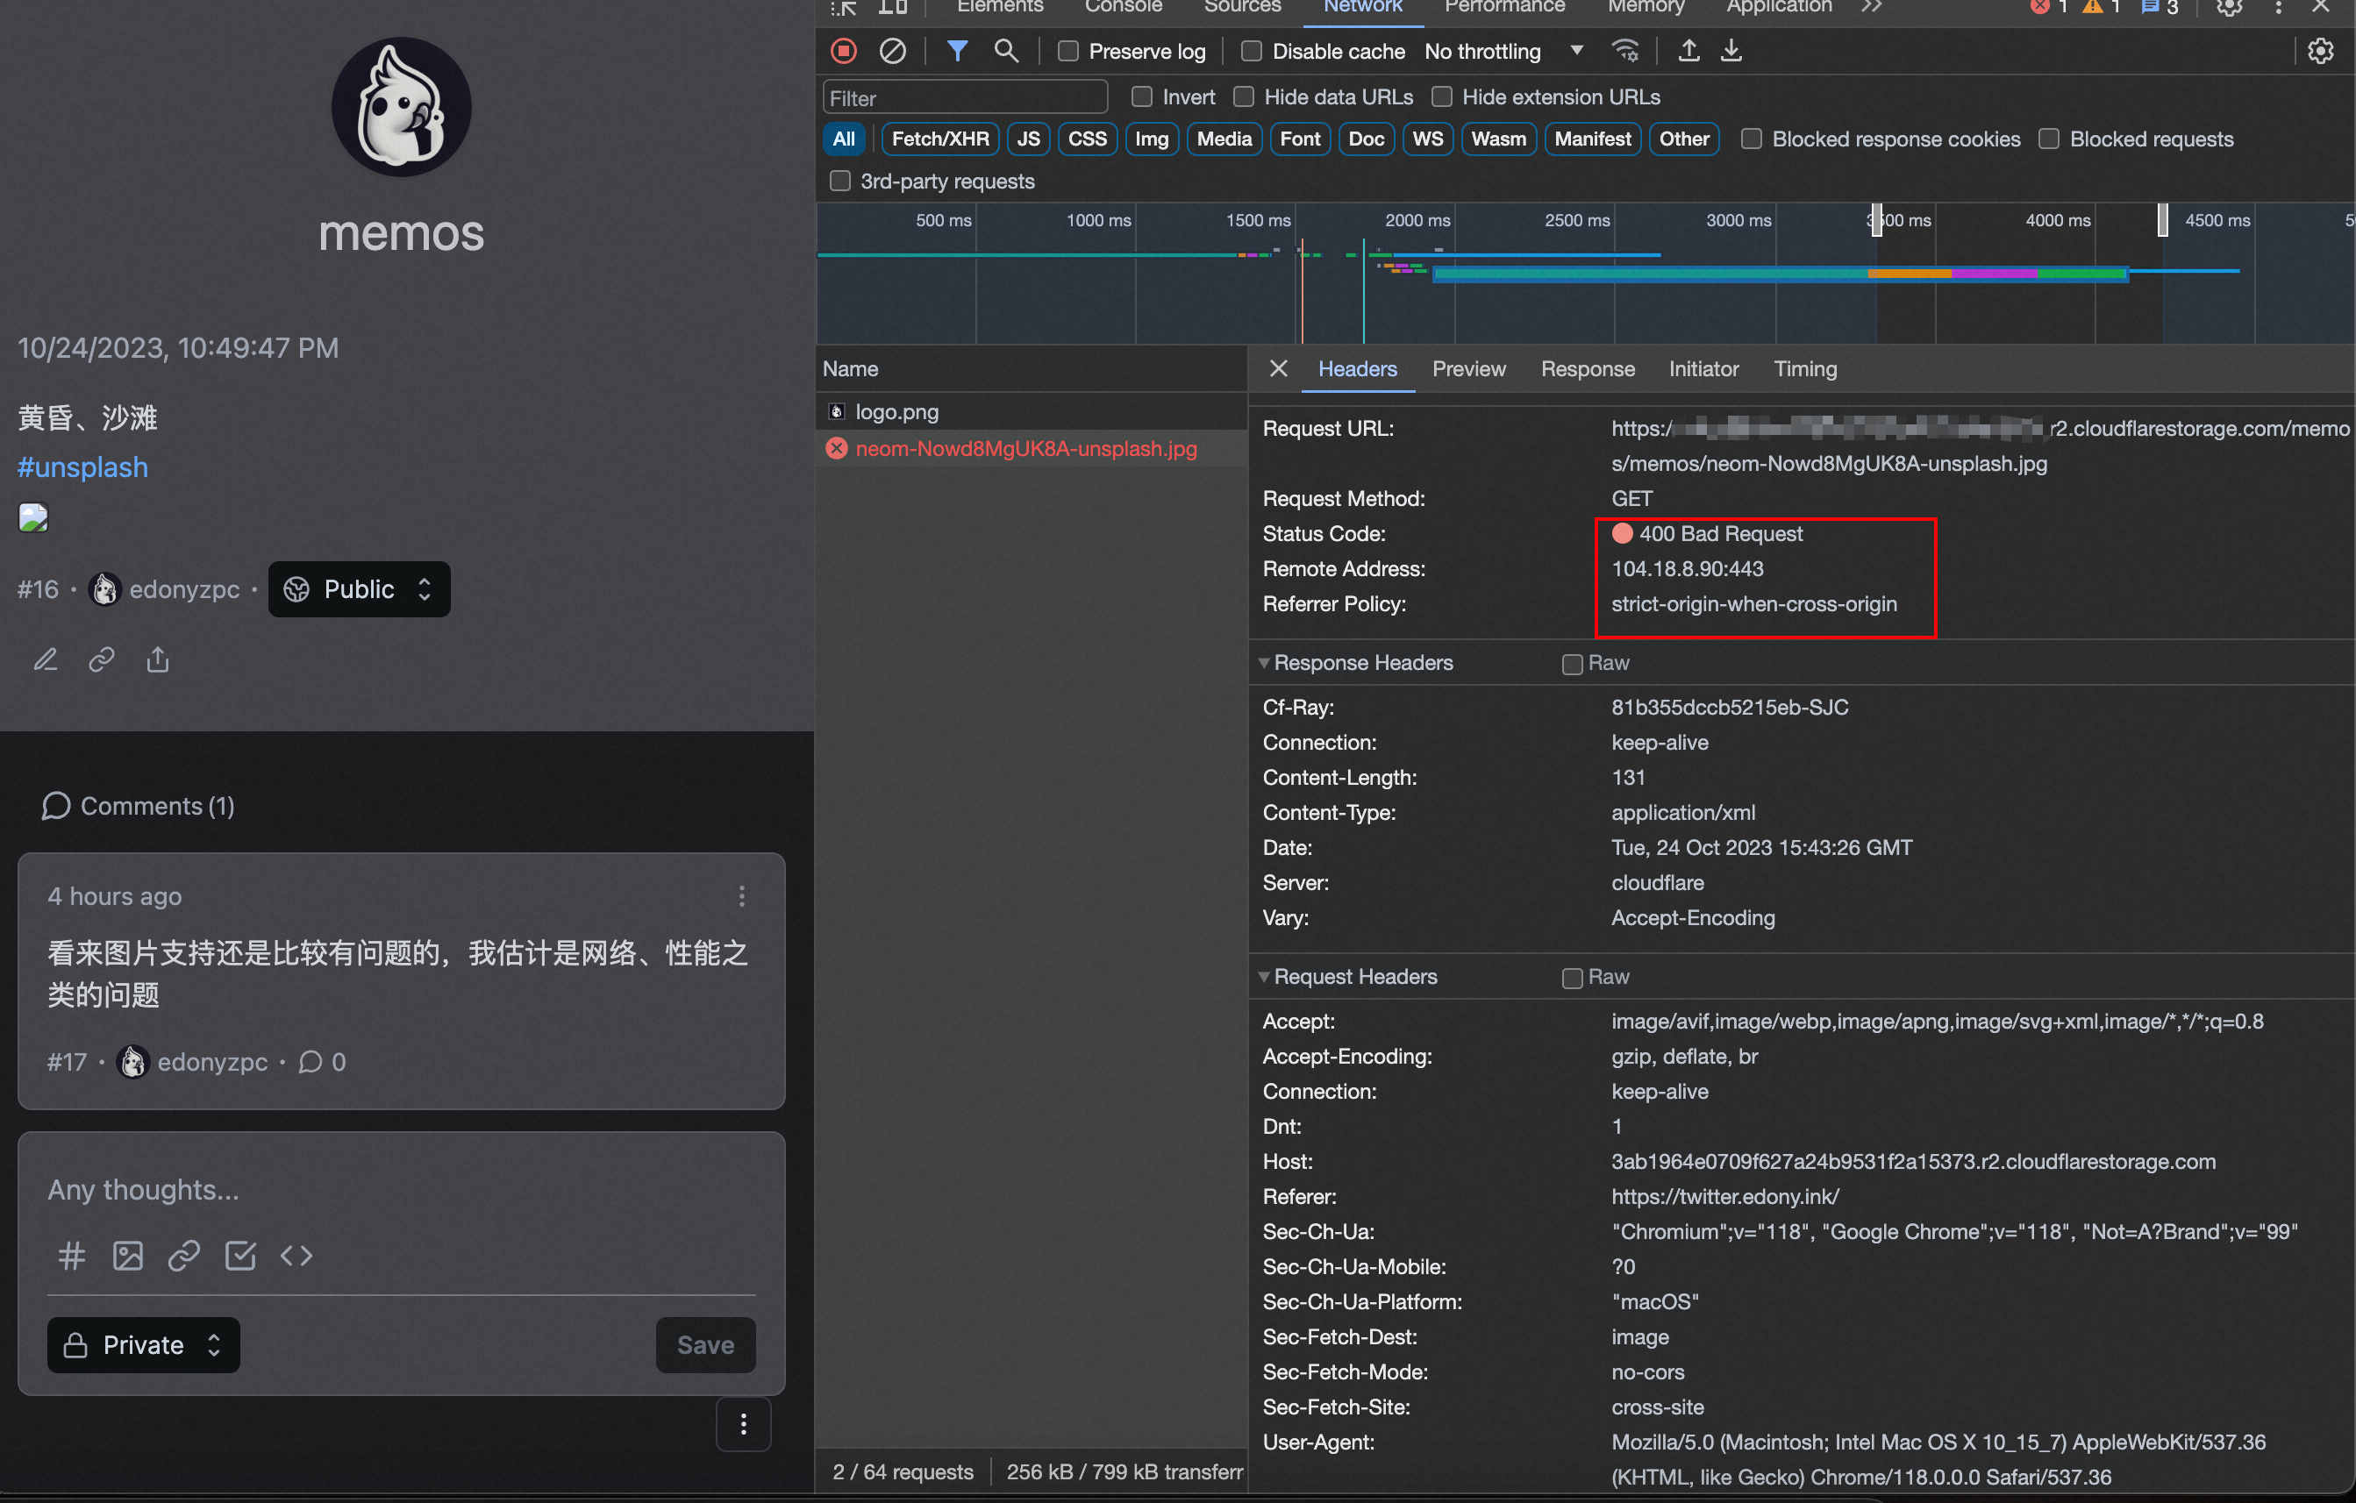The image size is (2356, 1503).
Task: Insert an image in the comment editor
Action: pyautogui.click(x=127, y=1256)
